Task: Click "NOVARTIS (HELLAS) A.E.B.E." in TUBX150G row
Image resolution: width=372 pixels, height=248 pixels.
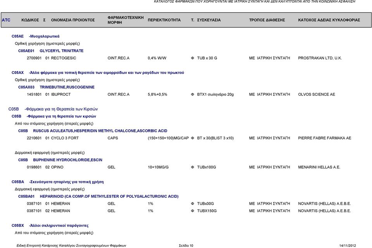Action: coord(324,211)
